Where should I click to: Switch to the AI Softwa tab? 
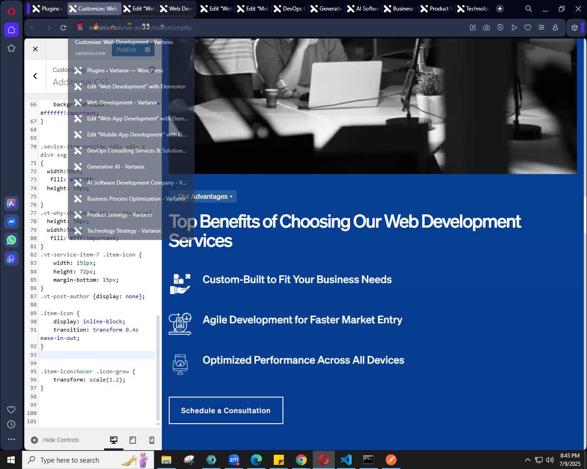363,9
